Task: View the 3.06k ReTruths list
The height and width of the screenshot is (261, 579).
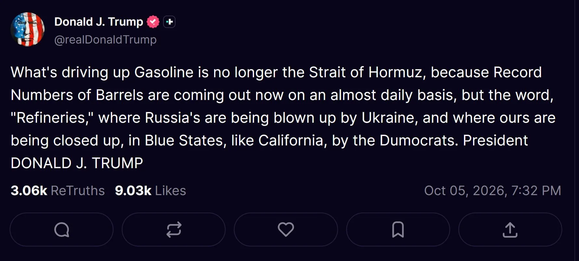Action: pos(58,191)
